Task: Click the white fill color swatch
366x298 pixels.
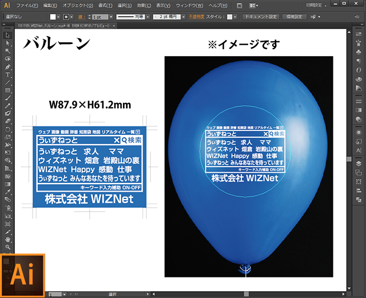Action: [x=53, y=17]
